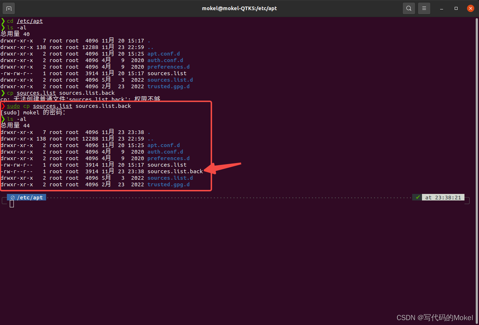The height and width of the screenshot is (325, 479).
Task: Click the empty cursor block below the prompt
Action: pos(12,204)
